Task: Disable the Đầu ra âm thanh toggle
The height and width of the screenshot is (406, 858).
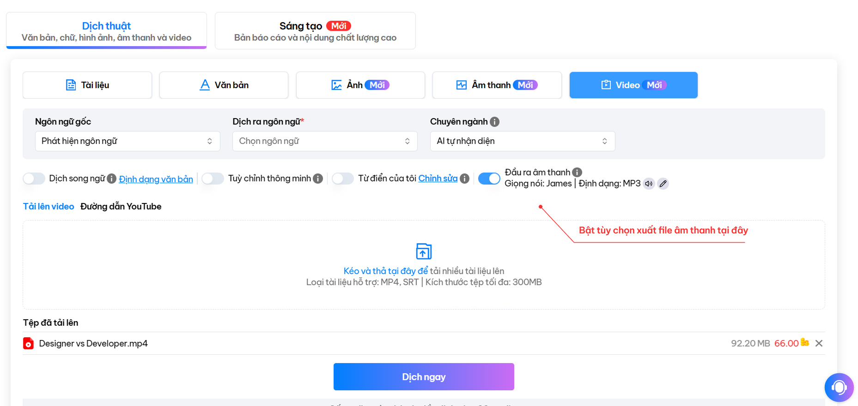Action: click(489, 179)
